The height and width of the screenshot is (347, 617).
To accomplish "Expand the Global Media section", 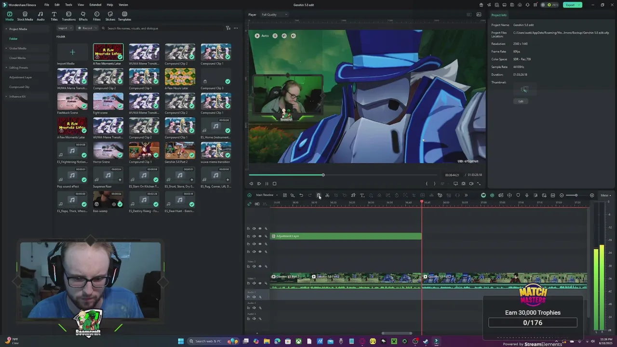I will coord(7,48).
